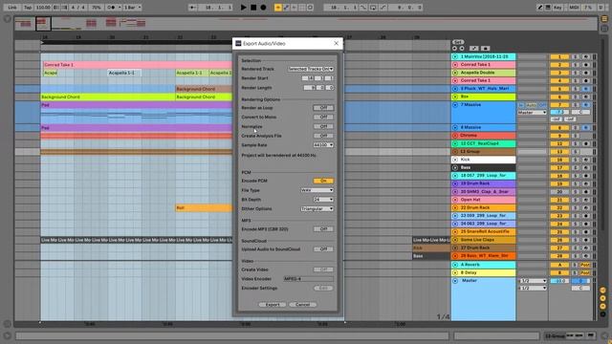
Task: Select the Kick track header
Action: pos(484,160)
